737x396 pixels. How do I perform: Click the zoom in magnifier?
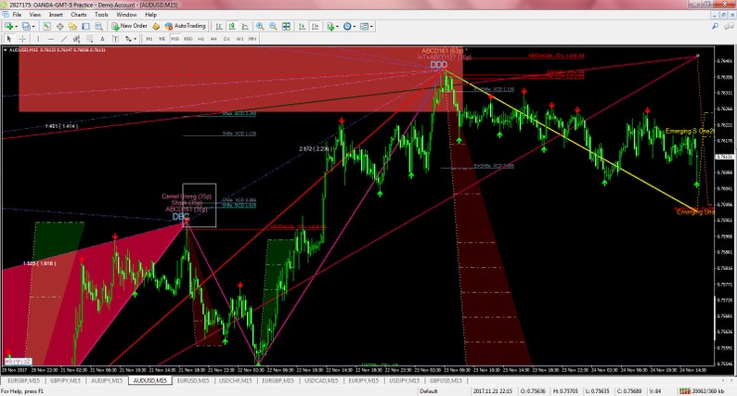260,26
